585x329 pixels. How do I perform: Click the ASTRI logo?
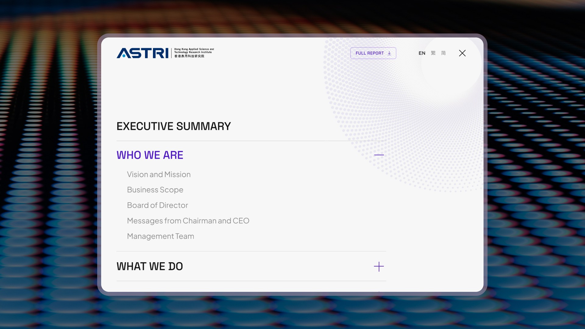pos(142,53)
